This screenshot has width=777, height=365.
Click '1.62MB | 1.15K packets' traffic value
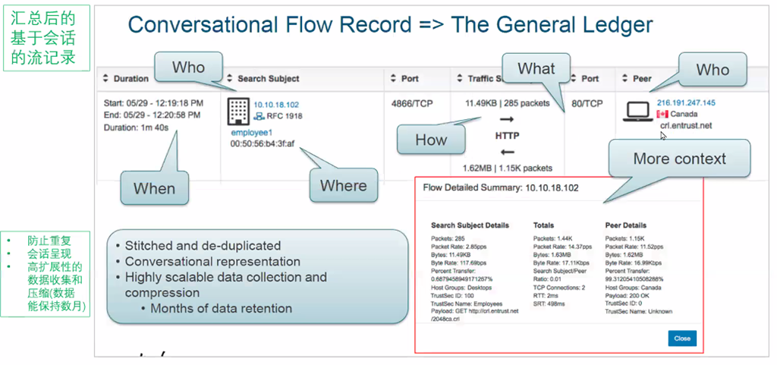coord(507,168)
